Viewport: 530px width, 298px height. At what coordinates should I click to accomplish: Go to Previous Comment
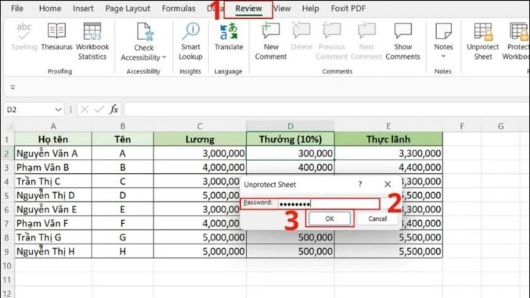(x=332, y=41)
